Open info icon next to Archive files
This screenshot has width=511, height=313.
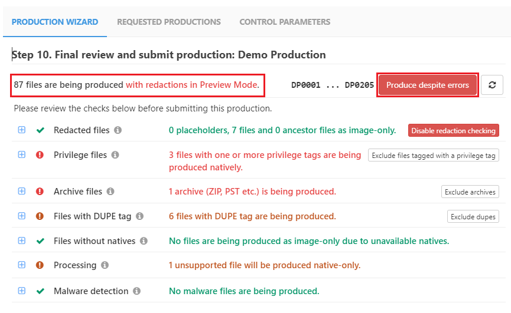click(x=110, y=191)
